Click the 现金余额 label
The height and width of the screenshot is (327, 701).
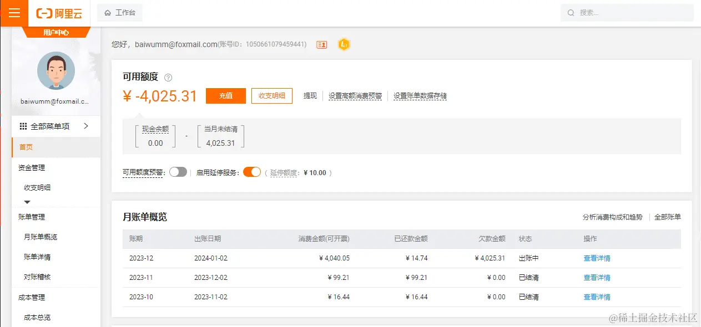tap(155, 129)
